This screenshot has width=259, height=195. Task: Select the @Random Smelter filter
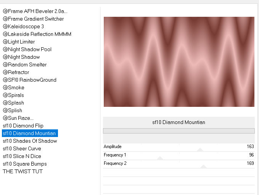25,64
